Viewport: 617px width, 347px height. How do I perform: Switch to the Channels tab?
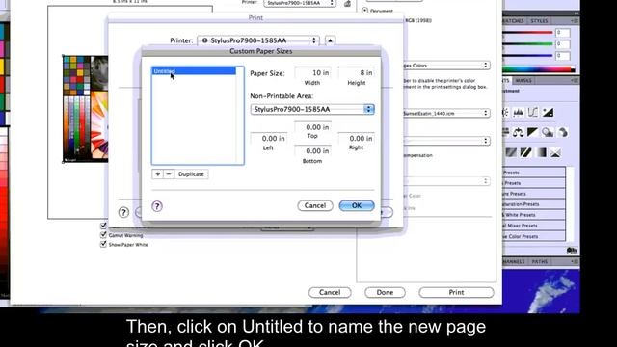[x=514, y=261]
